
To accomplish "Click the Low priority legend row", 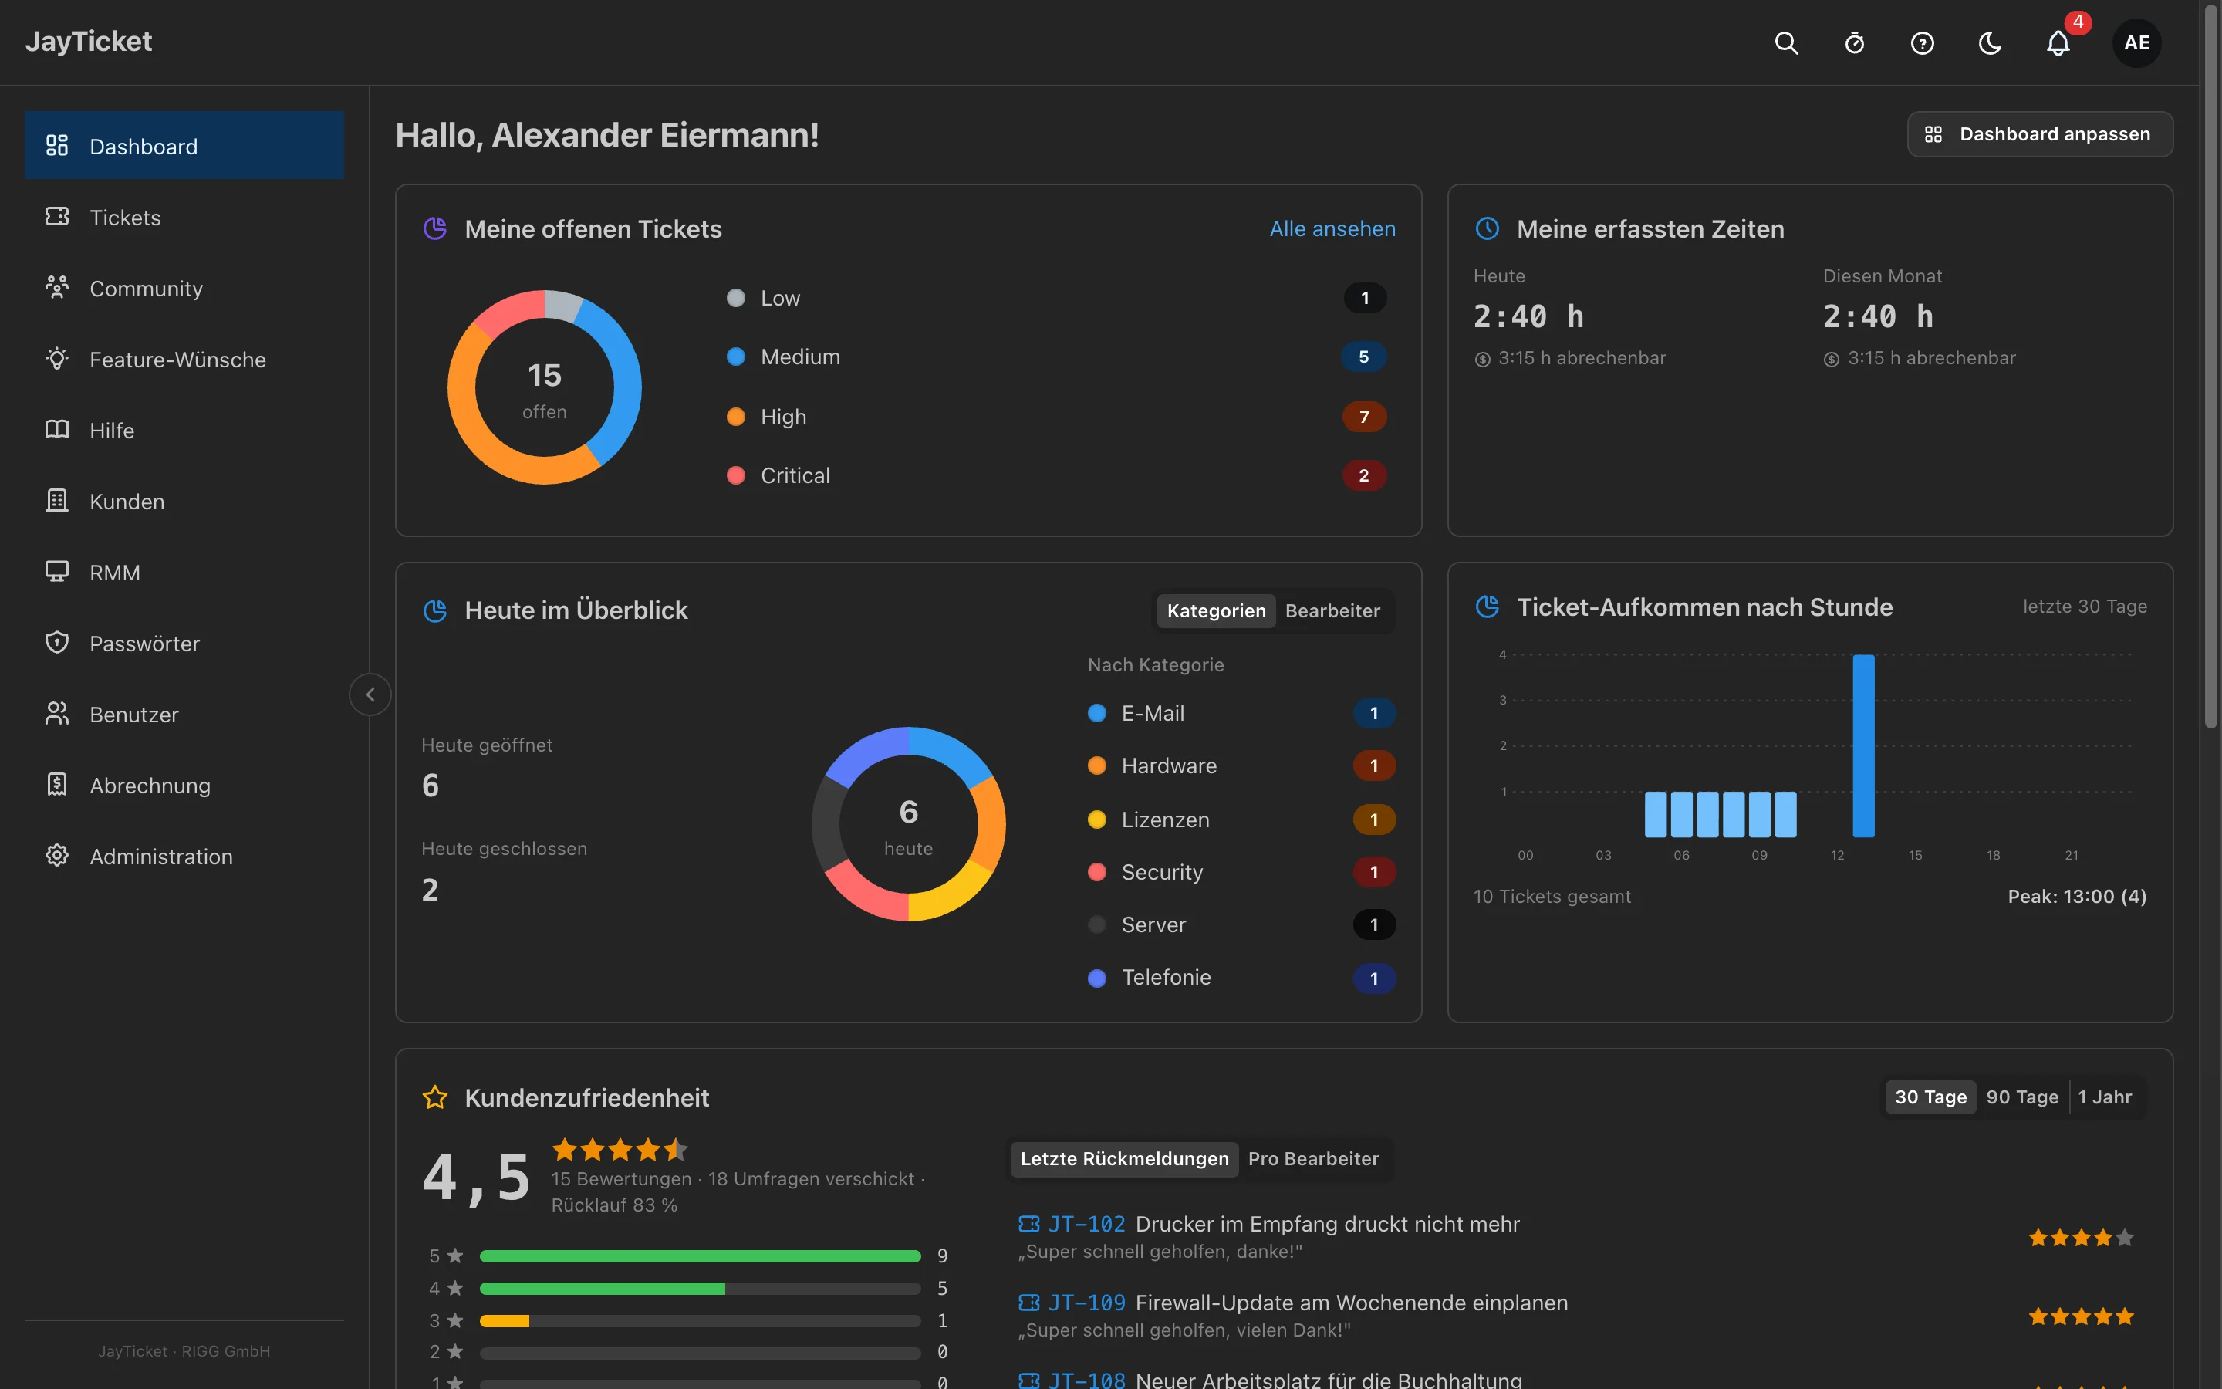I will click(x=1056, y=298).
